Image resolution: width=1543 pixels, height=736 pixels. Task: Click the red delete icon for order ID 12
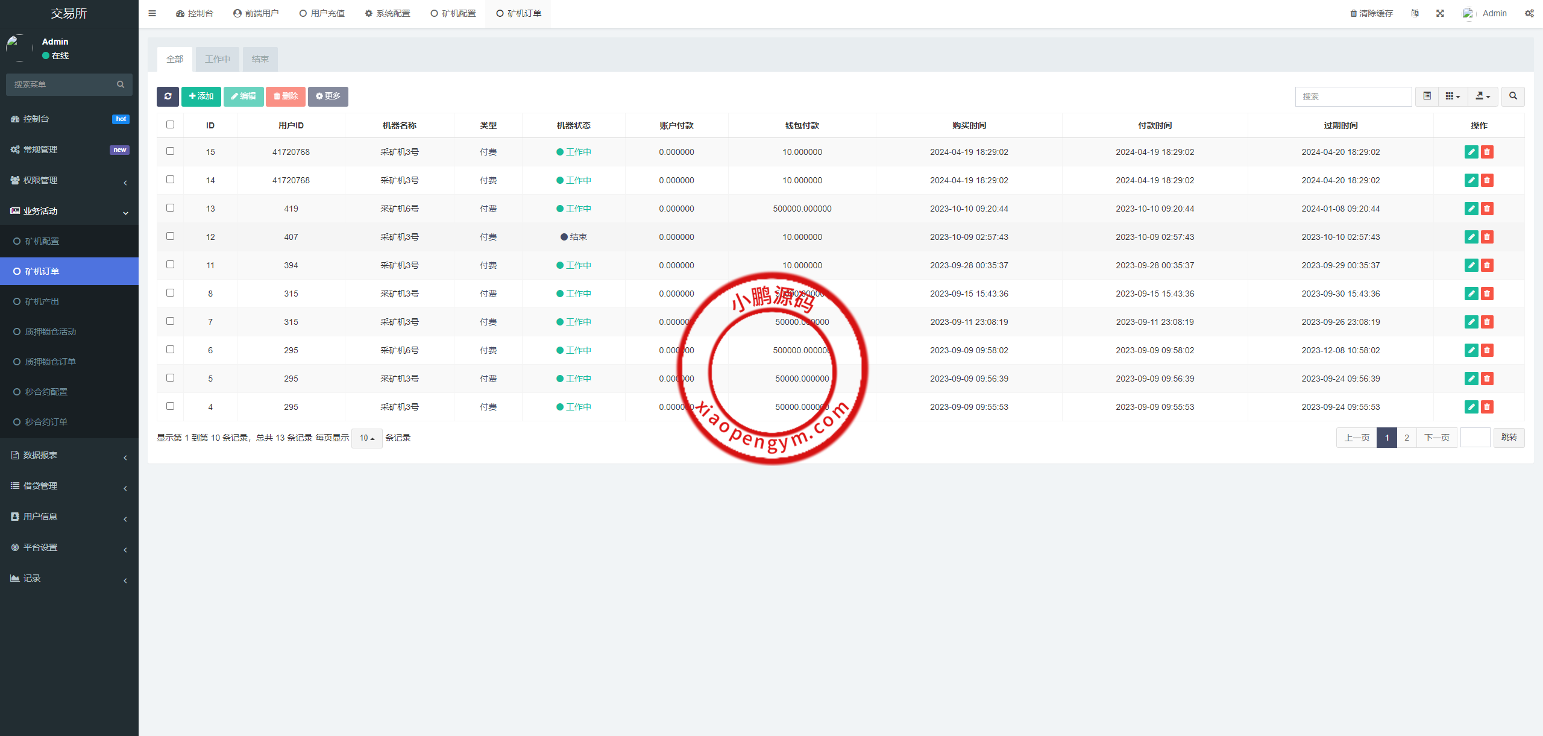point(1487,237)
